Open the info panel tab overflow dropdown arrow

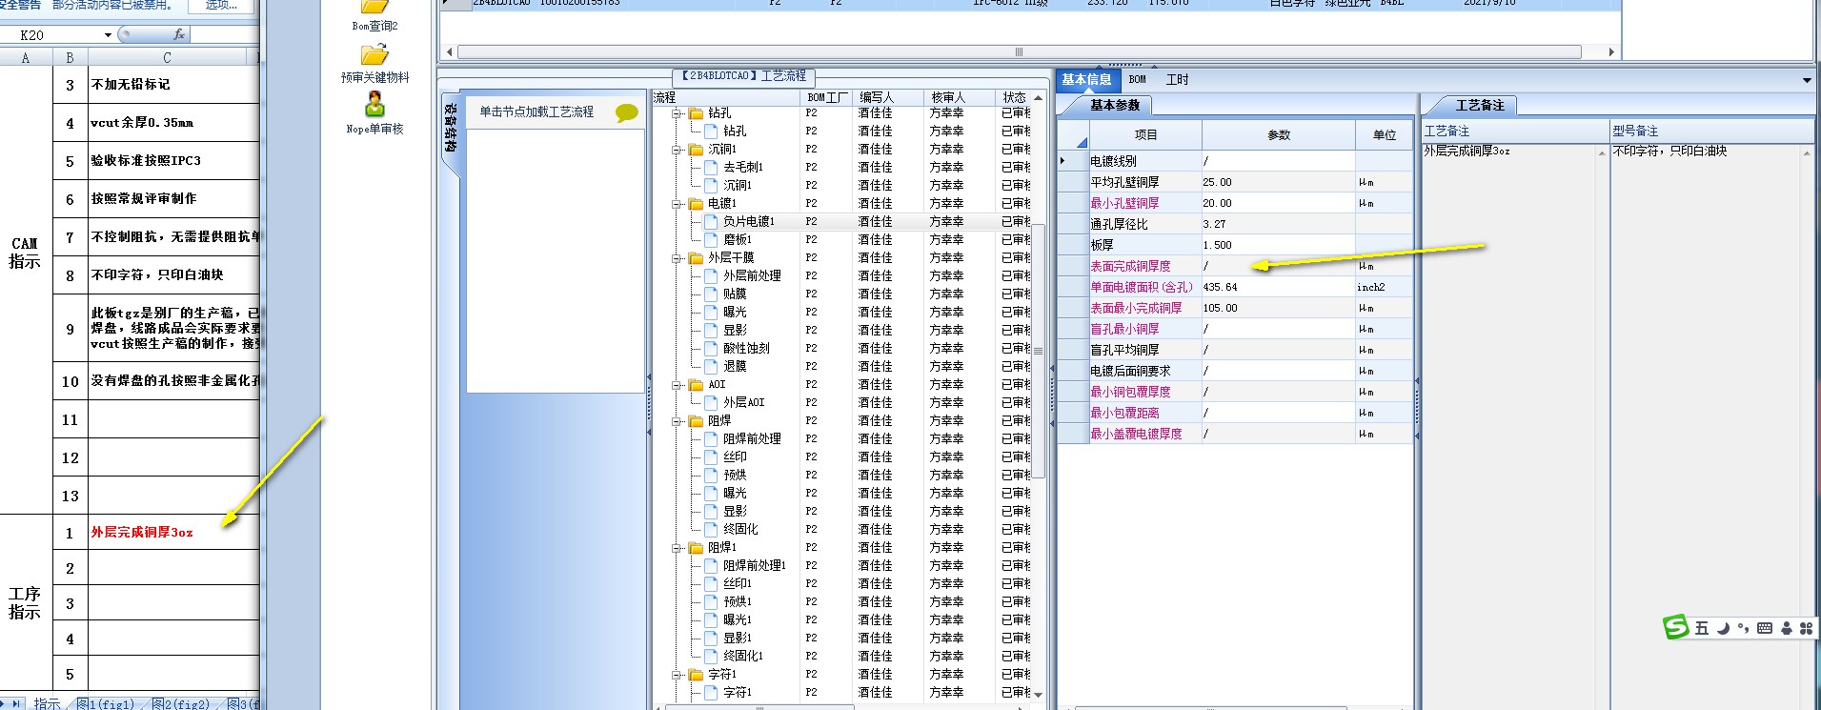[1807, 81]
